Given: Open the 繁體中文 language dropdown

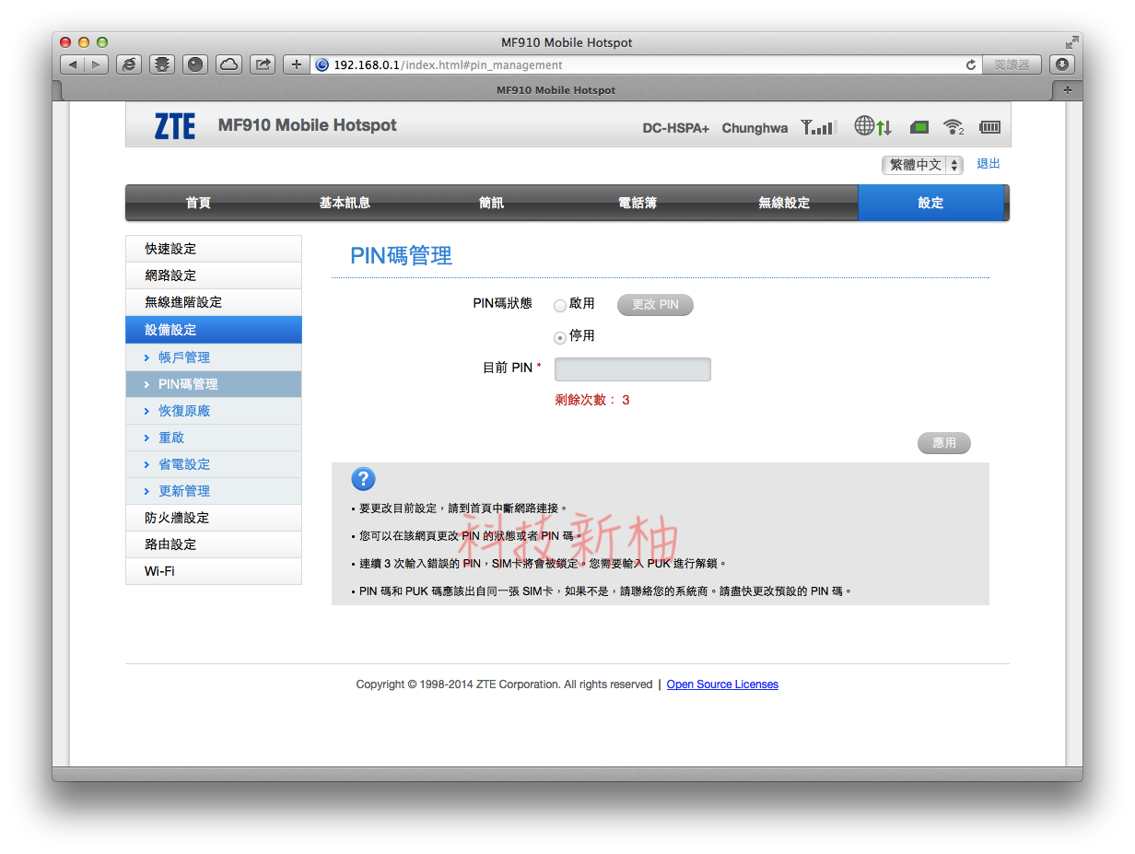Looking at the screenshot, I should tap(922, 165).
